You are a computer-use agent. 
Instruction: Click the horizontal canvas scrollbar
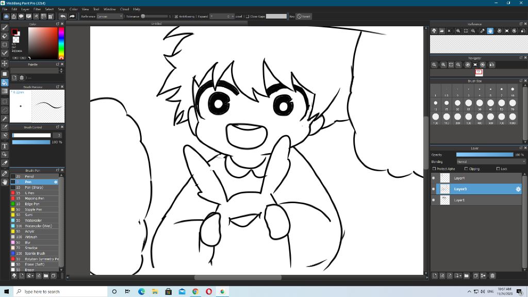[x=238, y=277]
